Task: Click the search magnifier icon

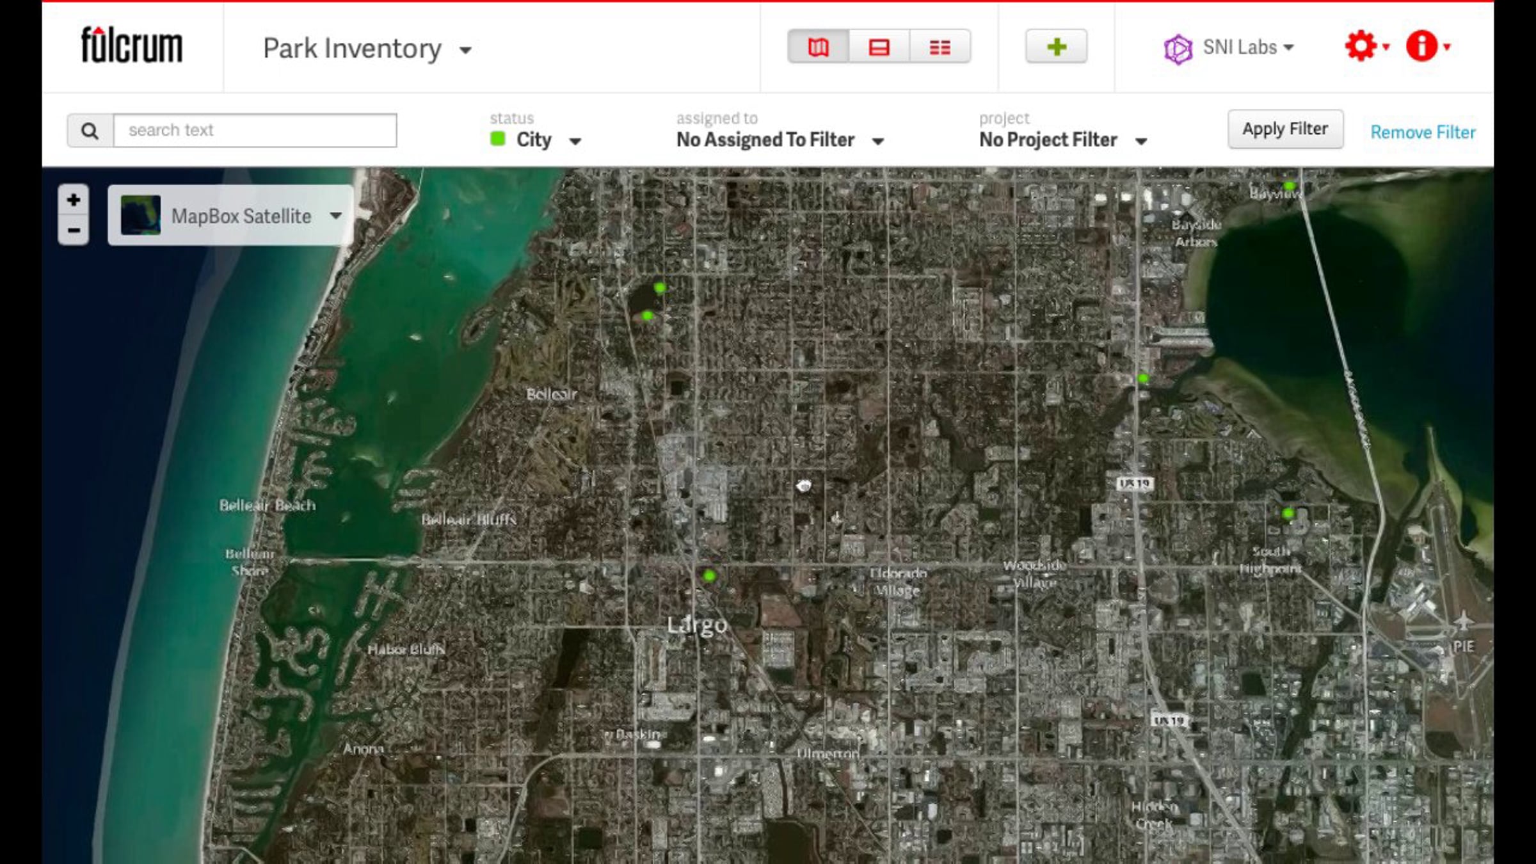Action: click(x=90, y=131)
